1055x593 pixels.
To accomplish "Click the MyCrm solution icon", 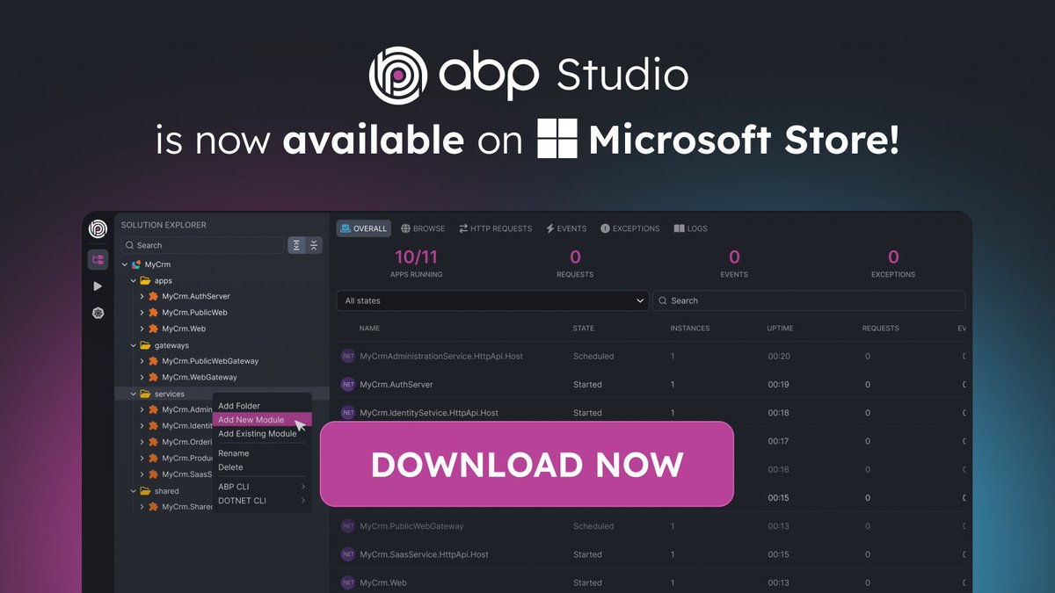I will click(136, 264).
